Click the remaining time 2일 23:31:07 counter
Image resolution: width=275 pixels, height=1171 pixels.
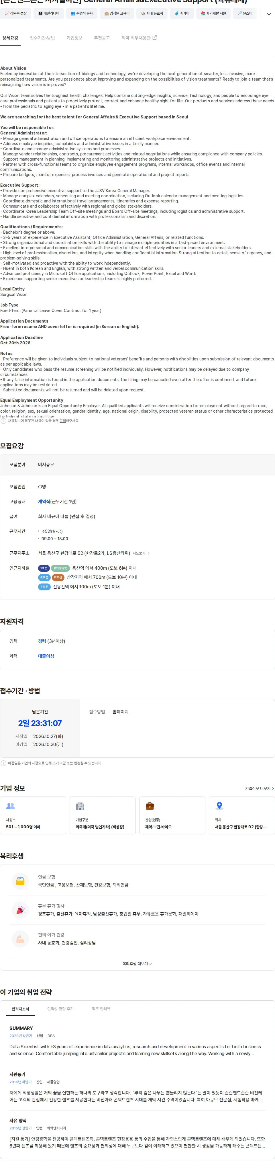pos(40,723)
